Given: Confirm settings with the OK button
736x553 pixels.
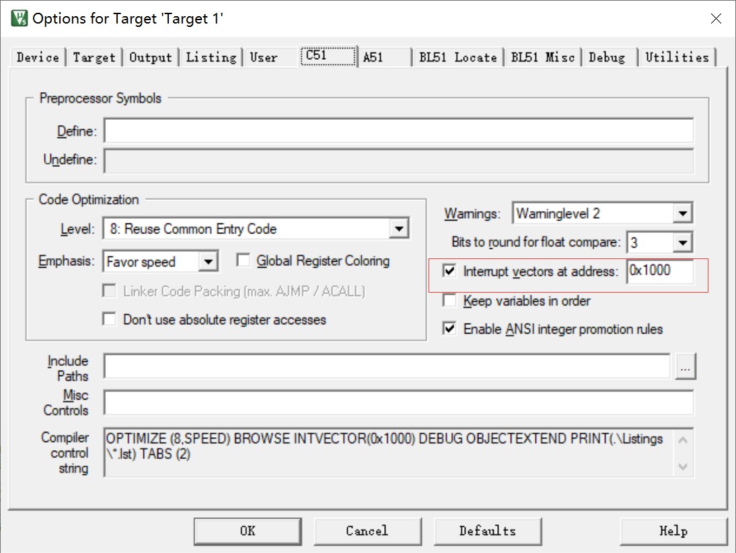Looking at the screenshot, I should pyautogui.click(x=248, y=531).
